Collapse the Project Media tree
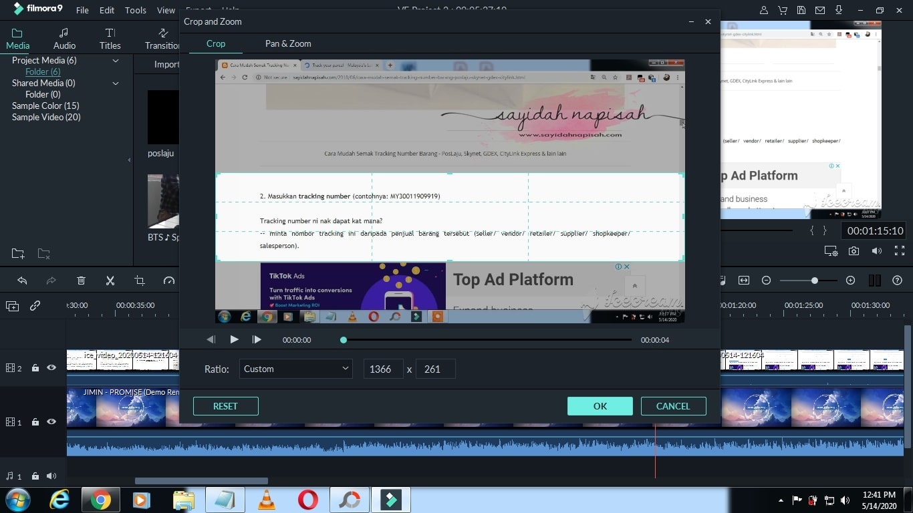 115,61
